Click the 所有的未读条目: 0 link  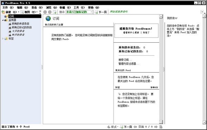coord(132,47)
